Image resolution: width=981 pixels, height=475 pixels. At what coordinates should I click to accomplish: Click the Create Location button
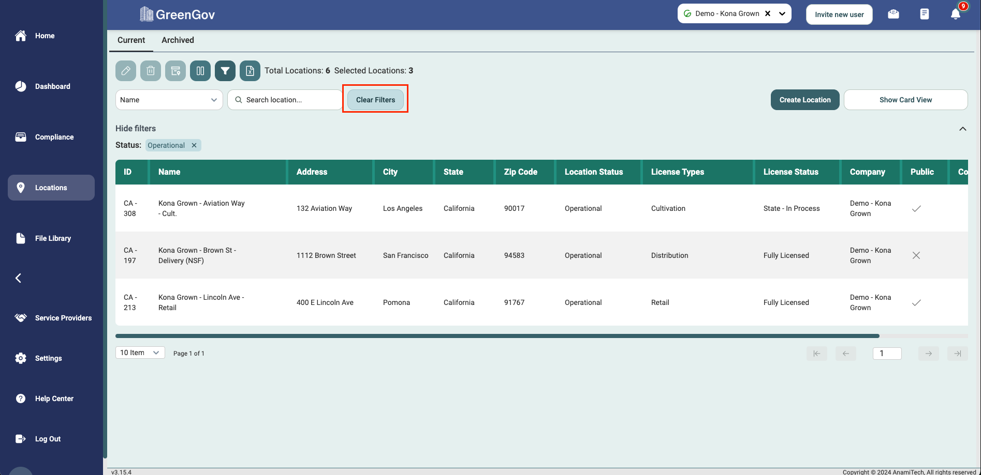click(805, 100)
